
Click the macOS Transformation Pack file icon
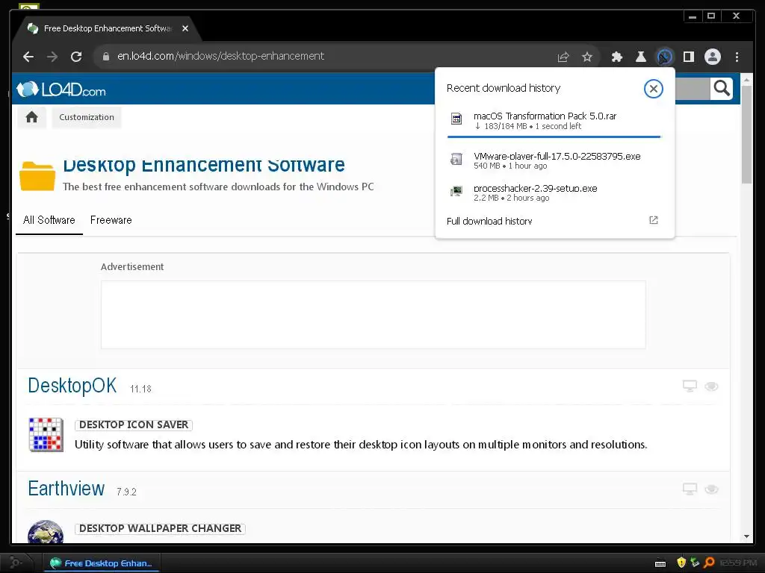[456, 119]
